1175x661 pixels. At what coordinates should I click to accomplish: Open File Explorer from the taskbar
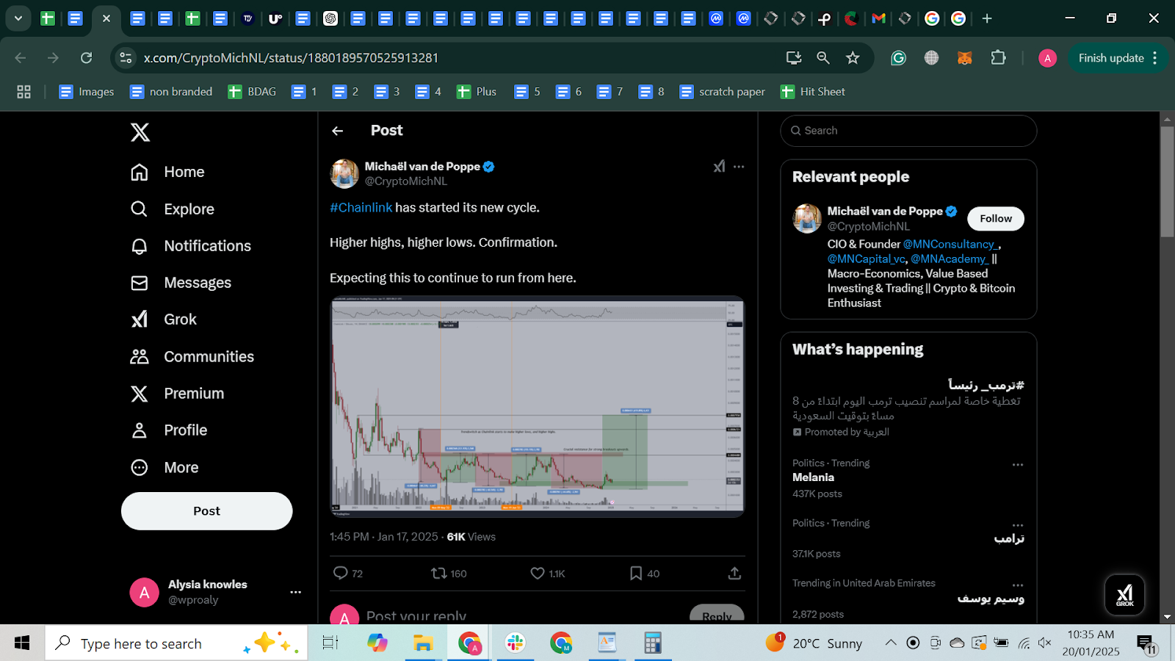point(423,643)
